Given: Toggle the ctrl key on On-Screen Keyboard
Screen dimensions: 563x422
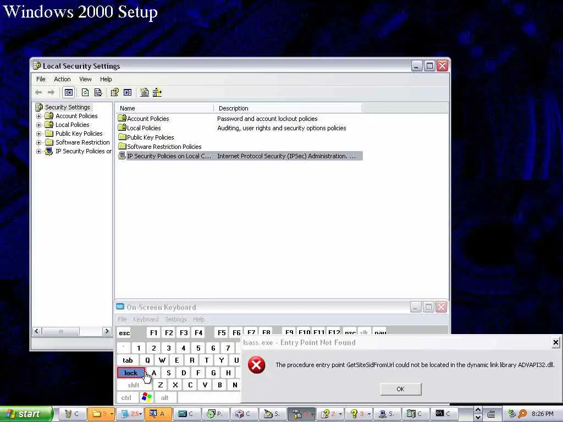Looking at the screenshot, I should [126, 398].
